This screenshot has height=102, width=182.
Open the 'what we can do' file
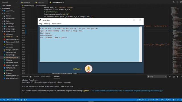(12, 78)
